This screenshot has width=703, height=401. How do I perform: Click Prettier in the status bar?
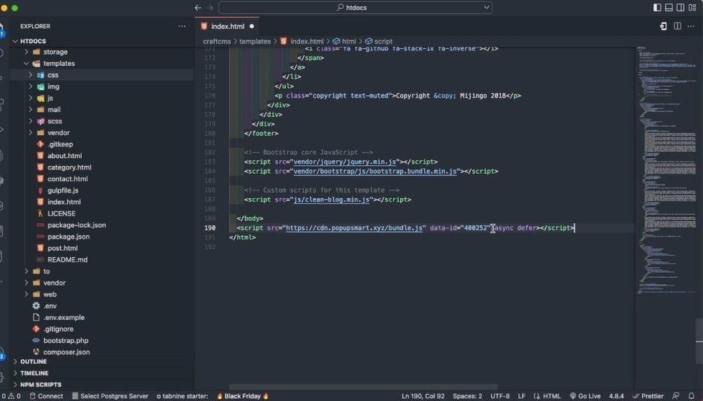(x=647, y=396)
